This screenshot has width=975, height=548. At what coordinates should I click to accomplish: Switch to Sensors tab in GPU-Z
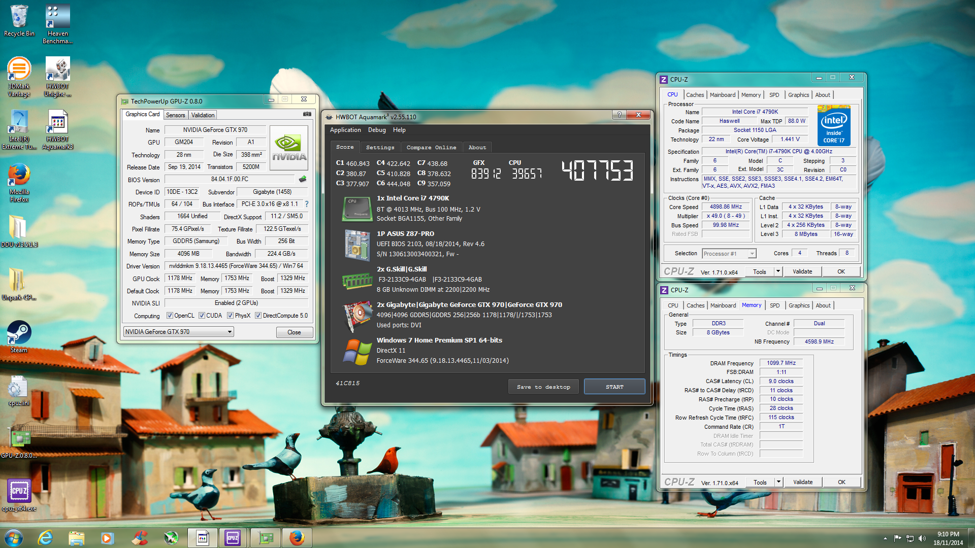(176, 115)
